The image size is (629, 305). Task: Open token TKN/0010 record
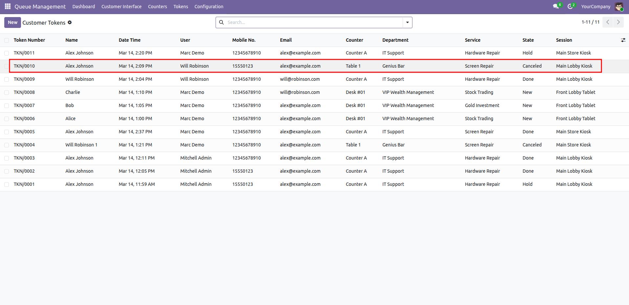click(x=24, y=66)
